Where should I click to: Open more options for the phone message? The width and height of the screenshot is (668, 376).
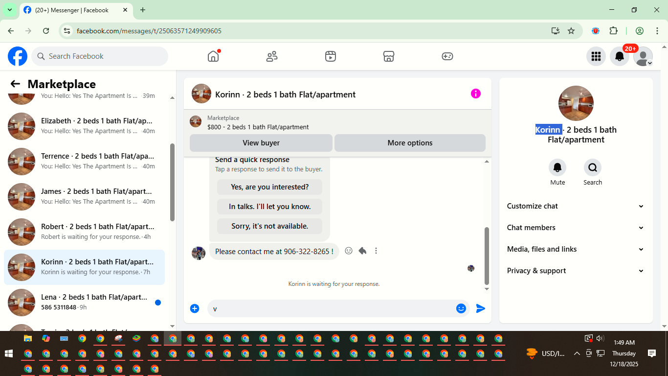(x=376, y=251)
